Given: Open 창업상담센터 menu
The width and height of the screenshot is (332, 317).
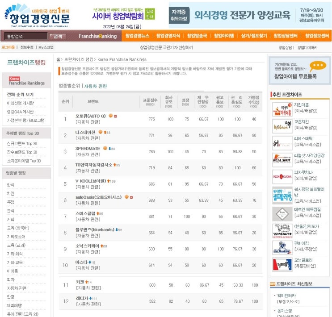Looking at the screenshot, I should click(x=286, y=36).
